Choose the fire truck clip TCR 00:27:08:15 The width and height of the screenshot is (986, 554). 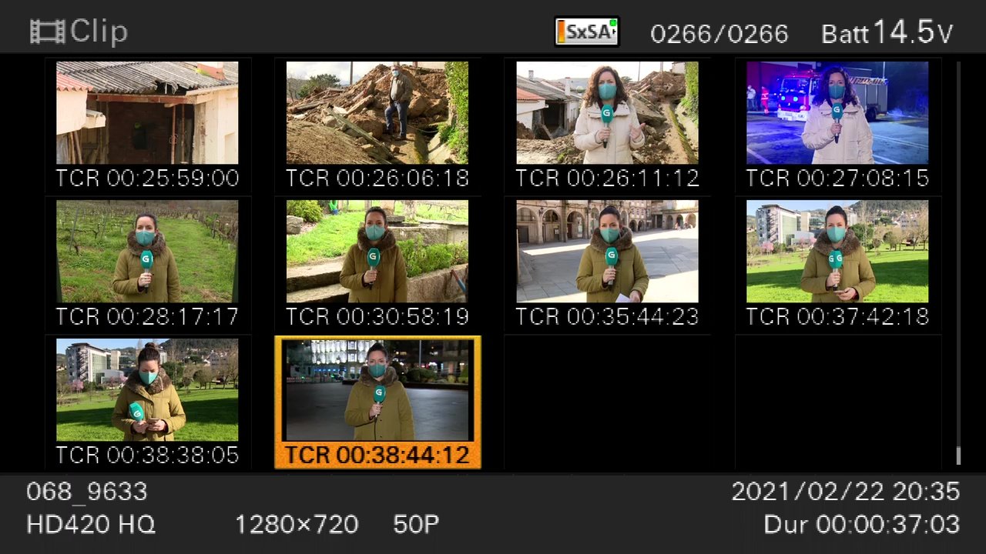coord(837,125)
